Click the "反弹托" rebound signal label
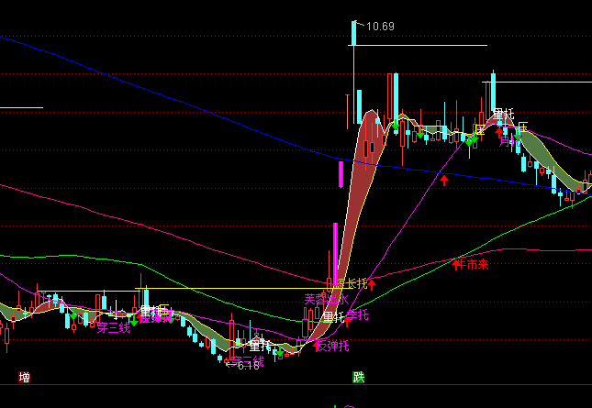592x408 pixels. coord(332,346)
